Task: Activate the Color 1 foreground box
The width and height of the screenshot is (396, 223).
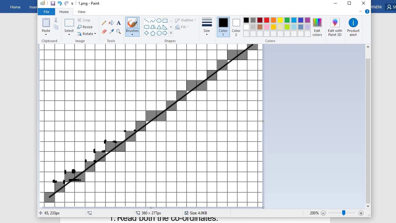Action: click(223, 27)
